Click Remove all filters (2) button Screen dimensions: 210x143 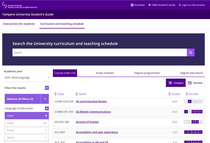pos(23,99)
